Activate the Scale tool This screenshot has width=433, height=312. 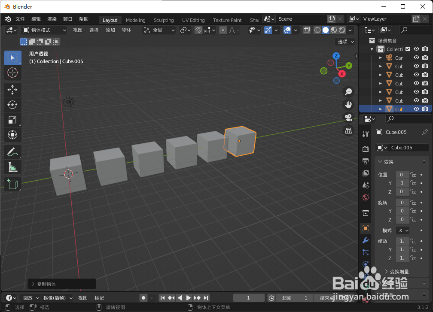[13, 120]
